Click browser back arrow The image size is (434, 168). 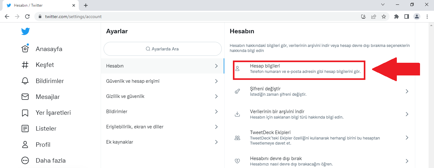[7, 16]
